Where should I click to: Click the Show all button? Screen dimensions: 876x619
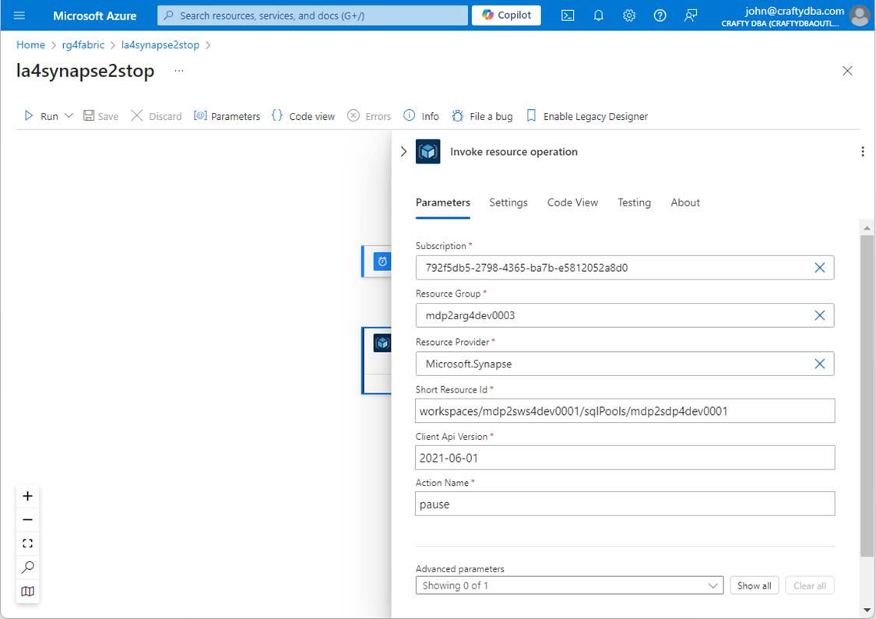pos(754,586)
